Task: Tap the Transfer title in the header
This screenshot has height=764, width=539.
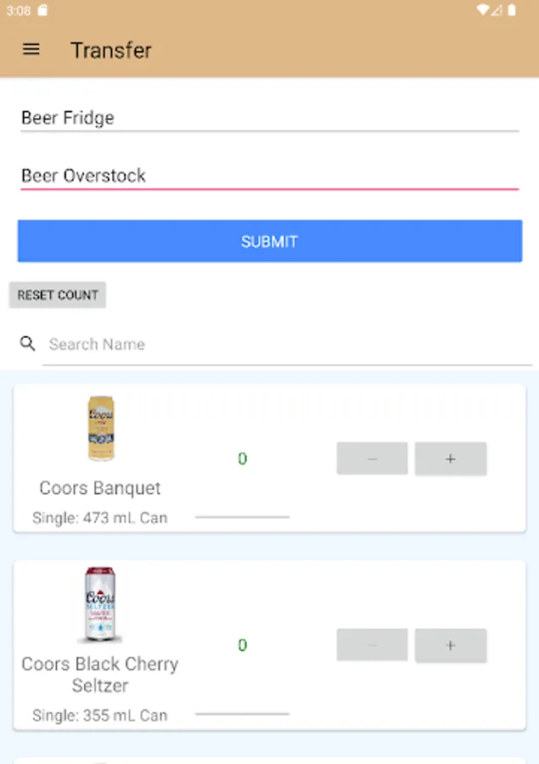Action: pos(111,51)
